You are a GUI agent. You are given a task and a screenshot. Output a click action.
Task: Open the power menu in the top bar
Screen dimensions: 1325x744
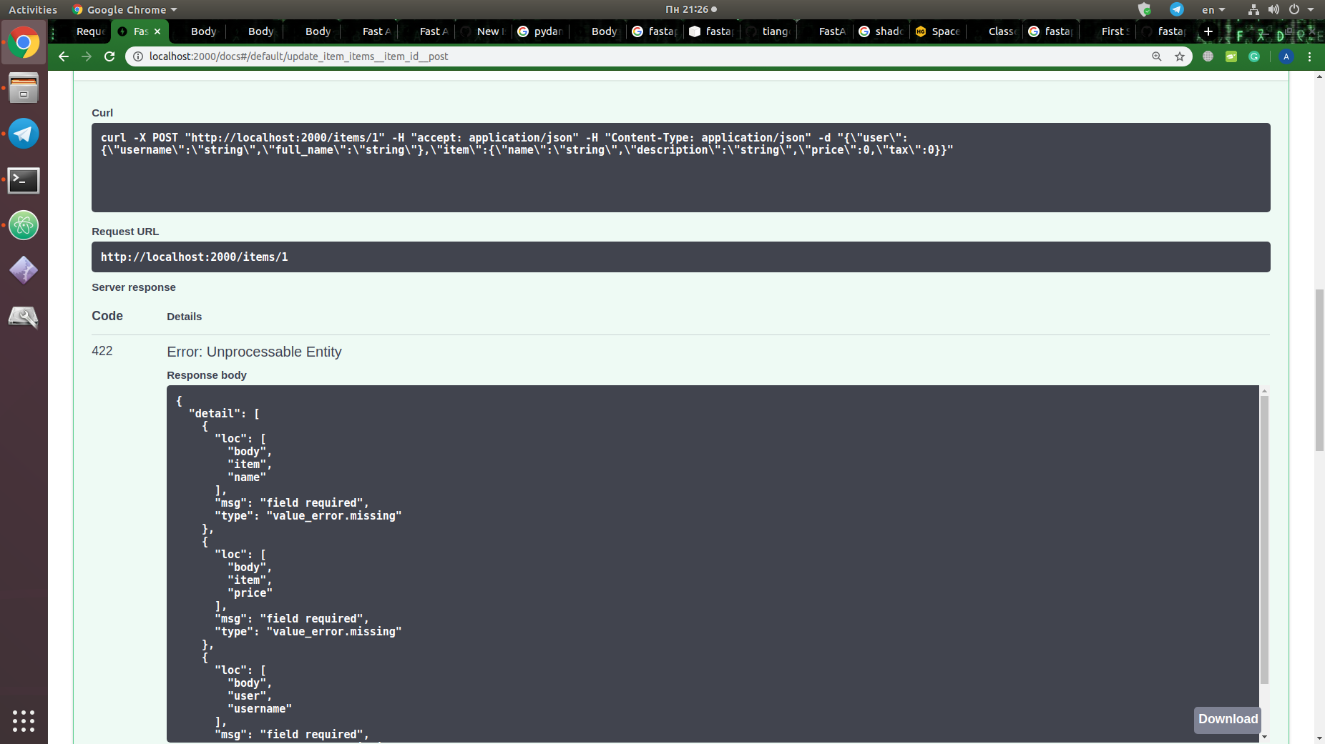pyautogui.click(x=1295, y=9)
